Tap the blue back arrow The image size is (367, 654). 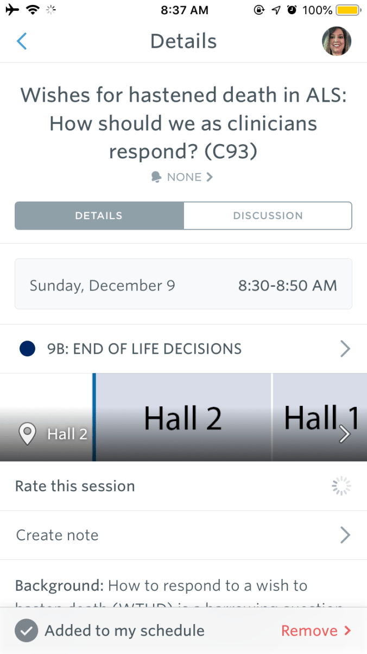click(x=22, y=41)
